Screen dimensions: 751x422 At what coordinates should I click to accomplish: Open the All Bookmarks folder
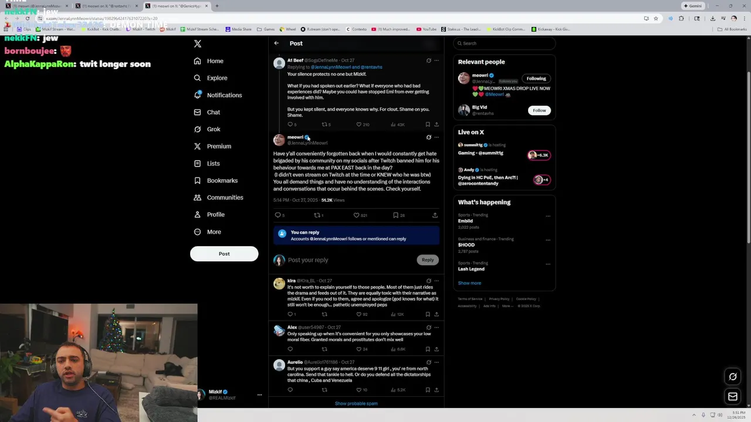point(732,29)
